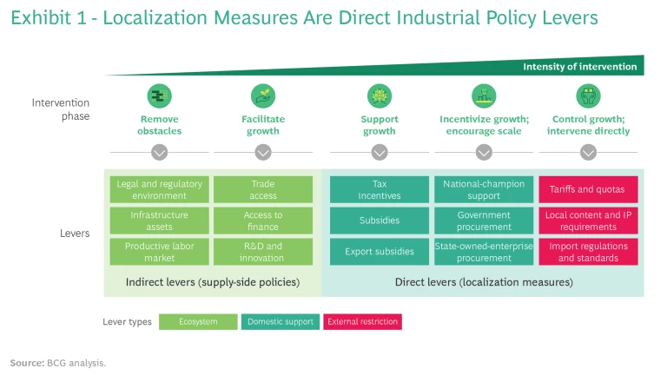Click the Incentivize growth phase icon
Viewport: 667px width, 382px height.
pos(484,96)
